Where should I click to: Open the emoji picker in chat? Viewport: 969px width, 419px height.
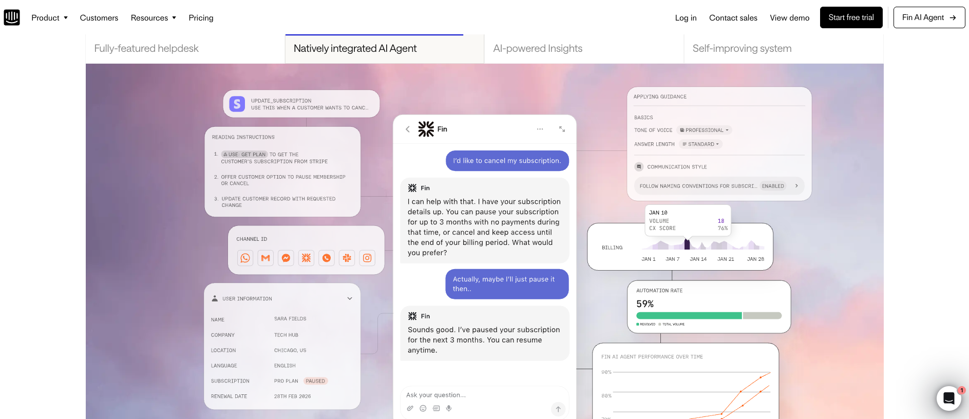(x=423, y=409)
